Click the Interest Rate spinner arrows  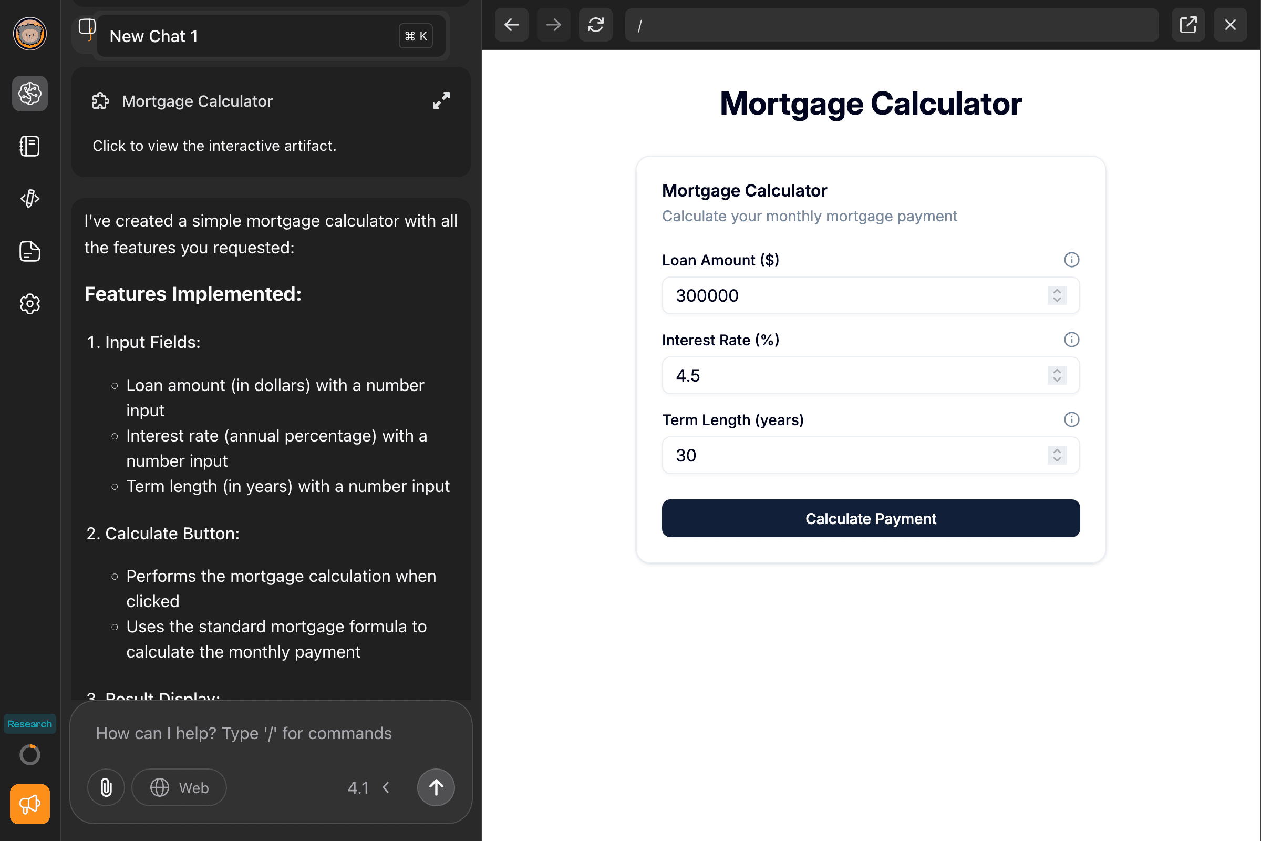click(x=1057, y=375)
